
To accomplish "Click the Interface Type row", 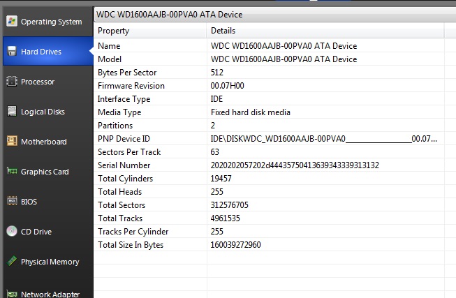I will tap(124, 99).
